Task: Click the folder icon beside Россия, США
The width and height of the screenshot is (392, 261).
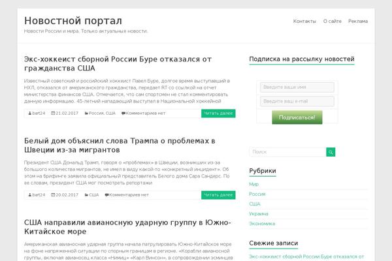Action: (x=86, y=113)
